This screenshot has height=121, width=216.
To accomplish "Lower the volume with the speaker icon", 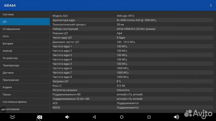I will click(67, 117).
